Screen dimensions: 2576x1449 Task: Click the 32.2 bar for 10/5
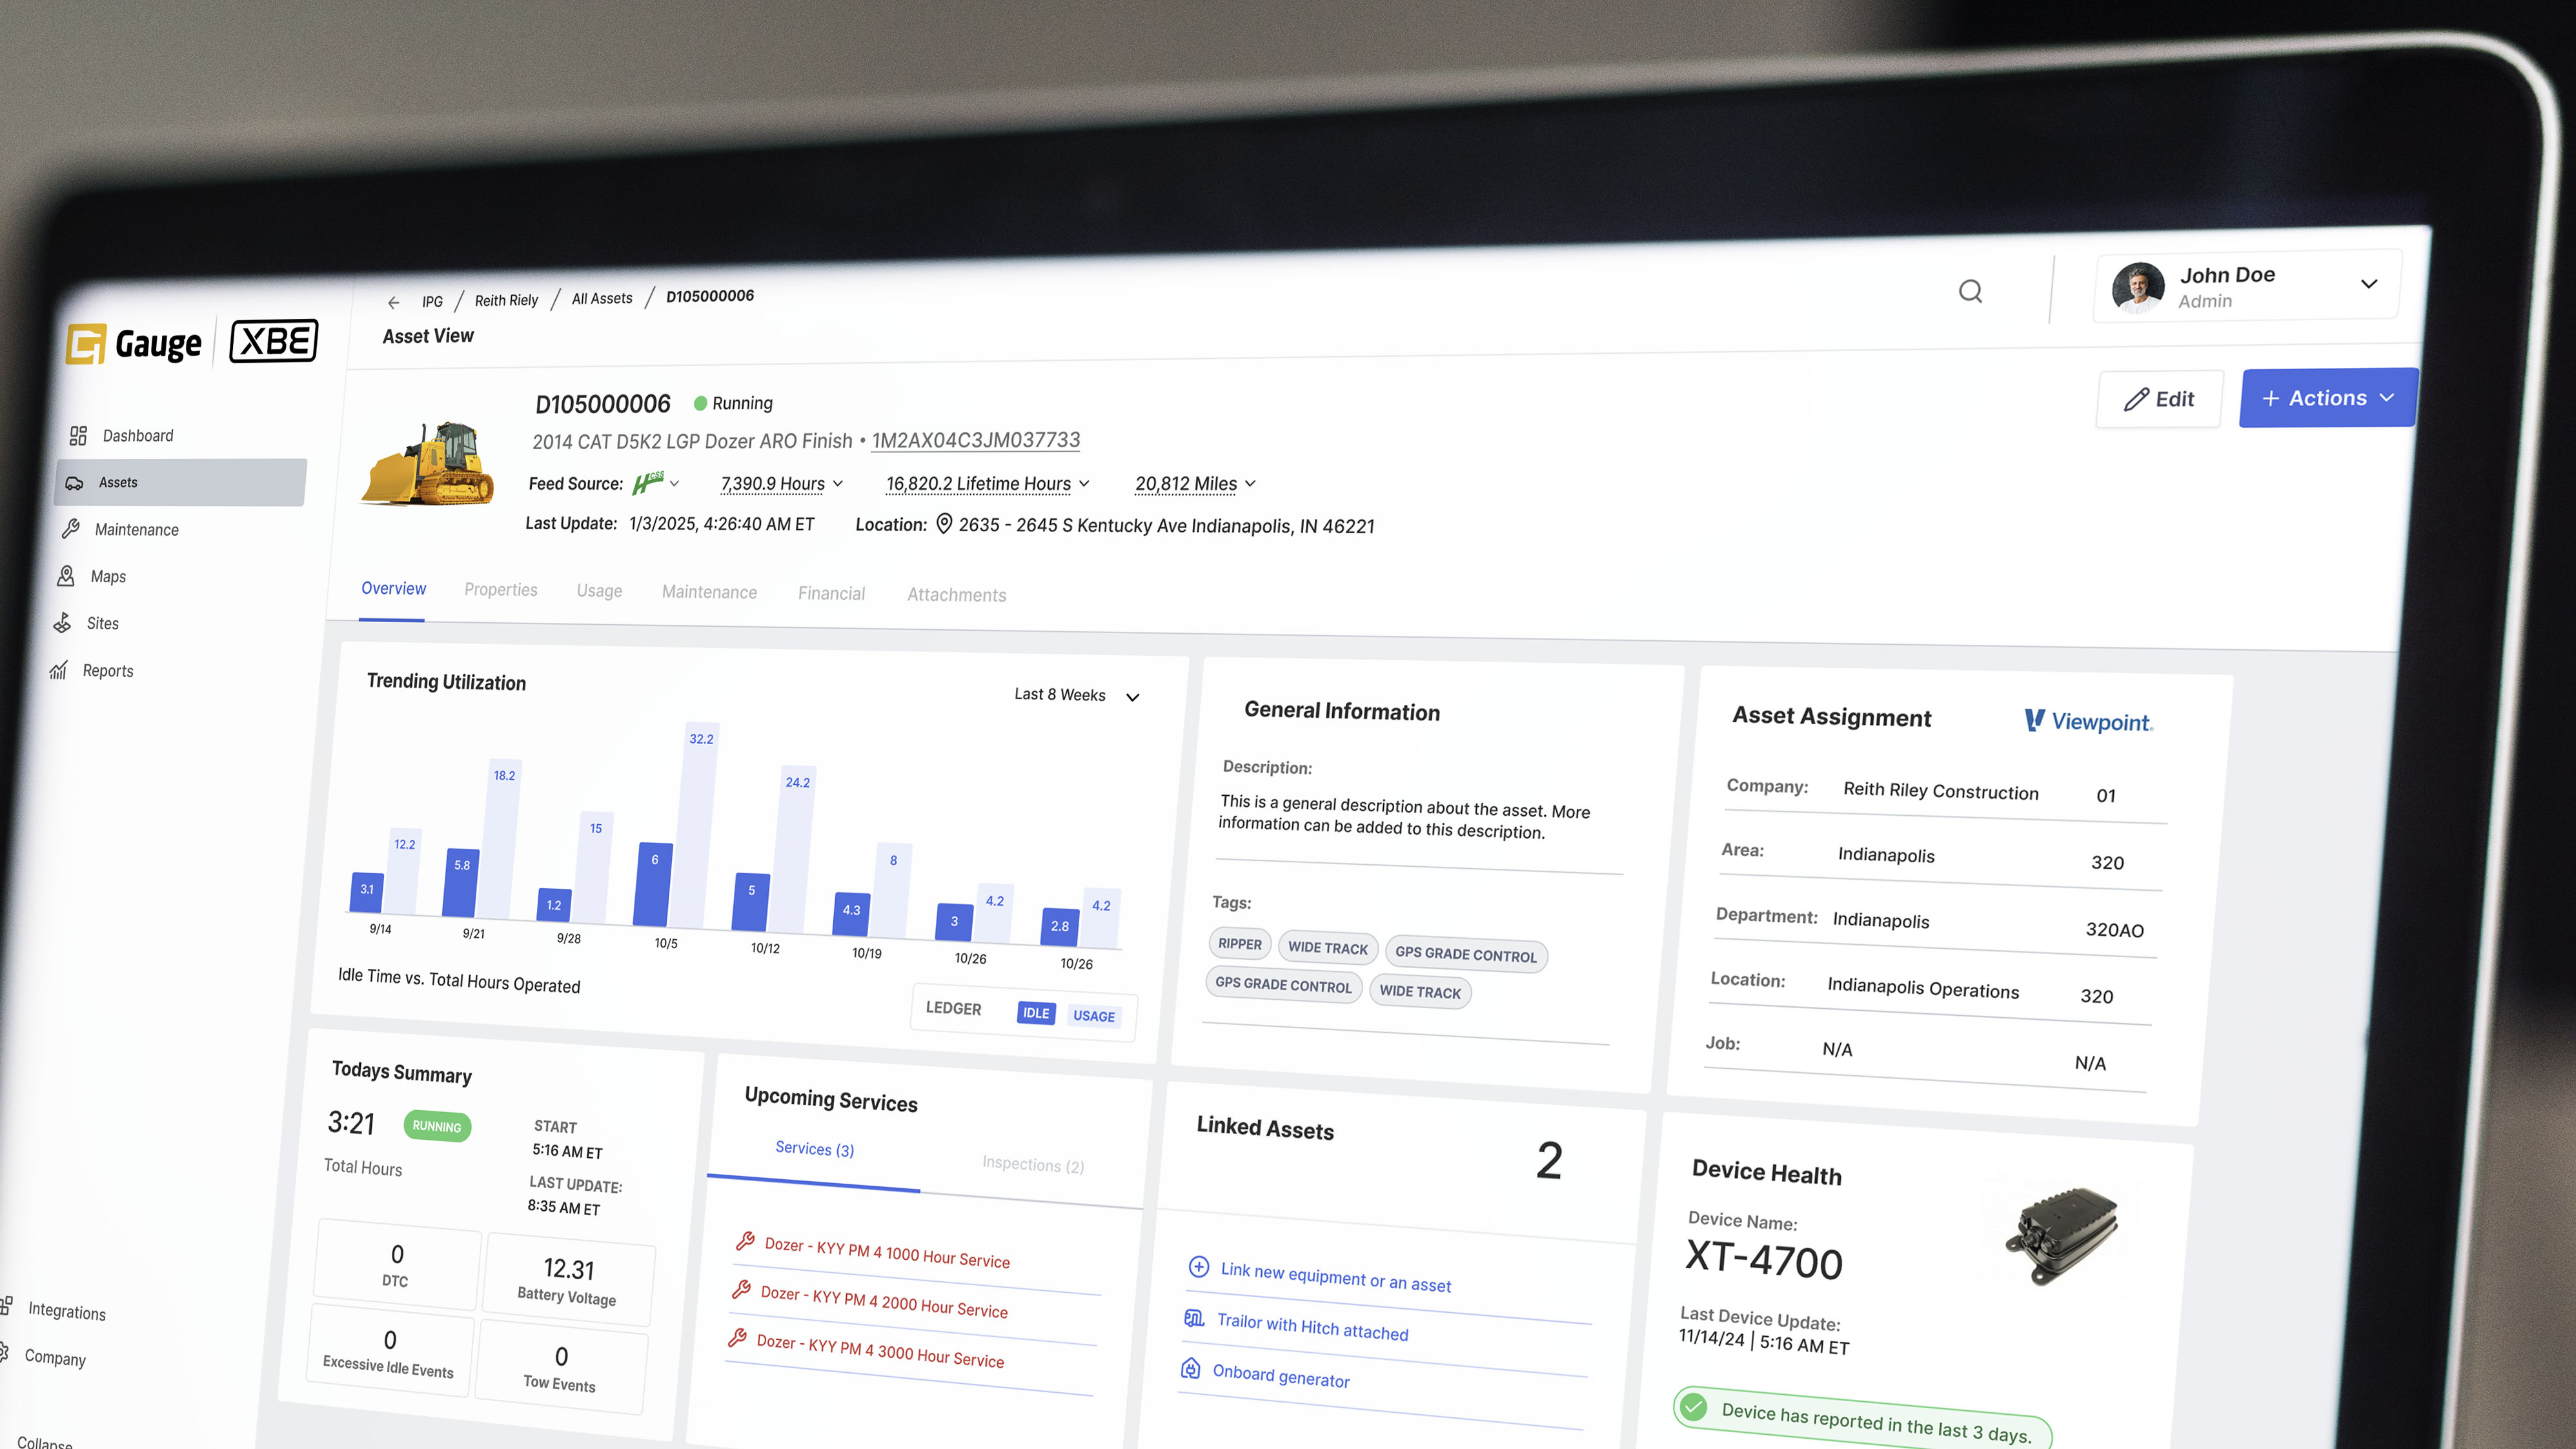(x=695, y=825)
